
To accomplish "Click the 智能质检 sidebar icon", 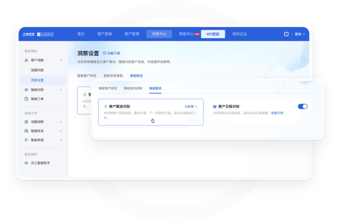I will click(27, 140).
